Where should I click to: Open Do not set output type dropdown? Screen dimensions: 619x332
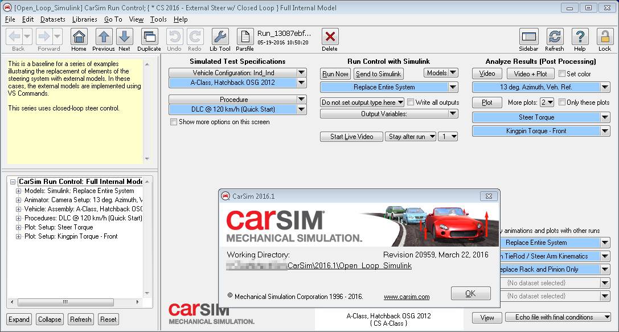(x=362, y=103)
